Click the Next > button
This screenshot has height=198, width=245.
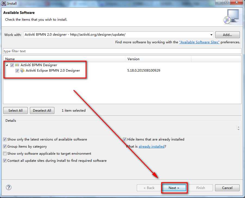[174, 188]
